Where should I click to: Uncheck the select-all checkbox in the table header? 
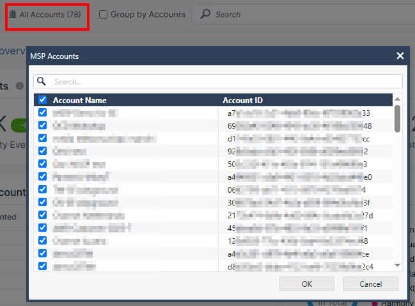42,100
